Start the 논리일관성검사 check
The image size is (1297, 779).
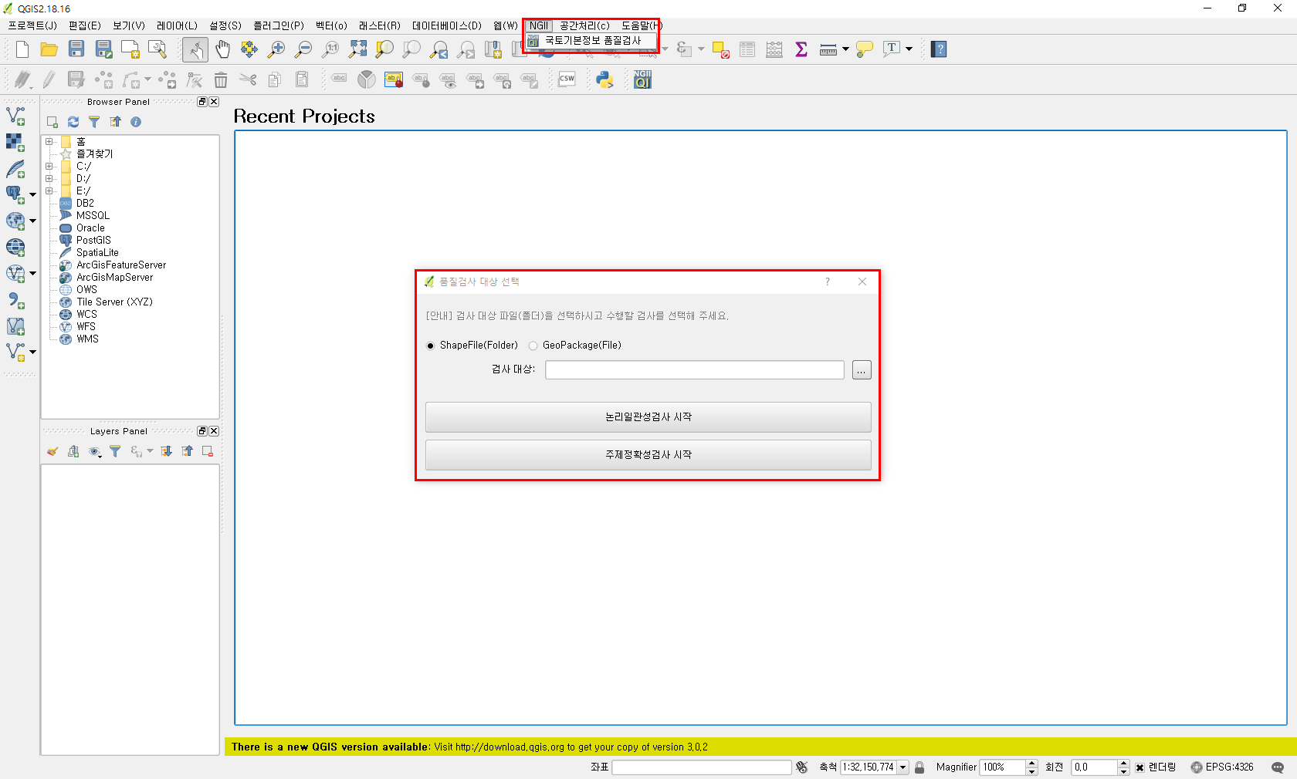click(x=648, y=417)
